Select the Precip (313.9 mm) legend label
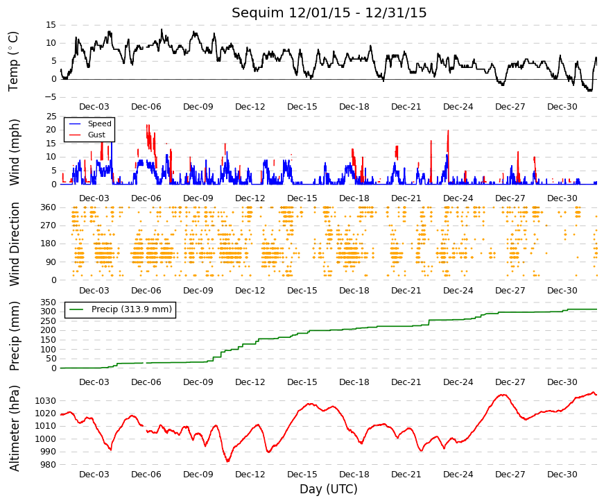The height and width of the screenshot is (503, 604). point(132,309)
